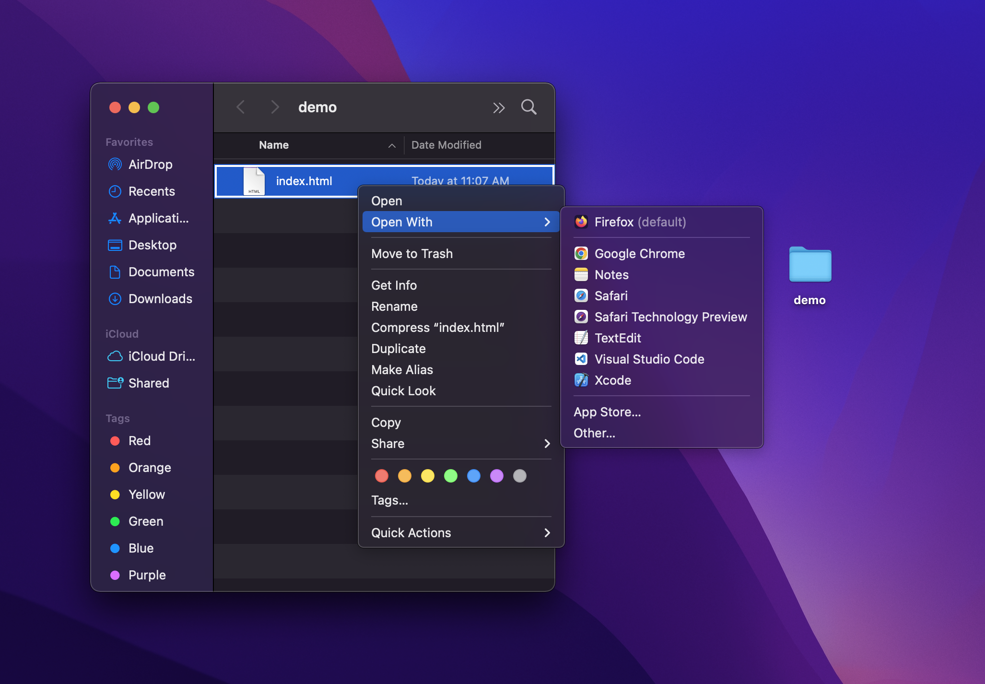Click the Visual Studio Code icon
985x684 pixels.
(581, 359)
